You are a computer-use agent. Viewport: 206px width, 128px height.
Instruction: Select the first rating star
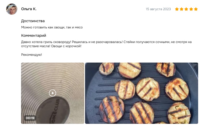click(x=177, y=9)
